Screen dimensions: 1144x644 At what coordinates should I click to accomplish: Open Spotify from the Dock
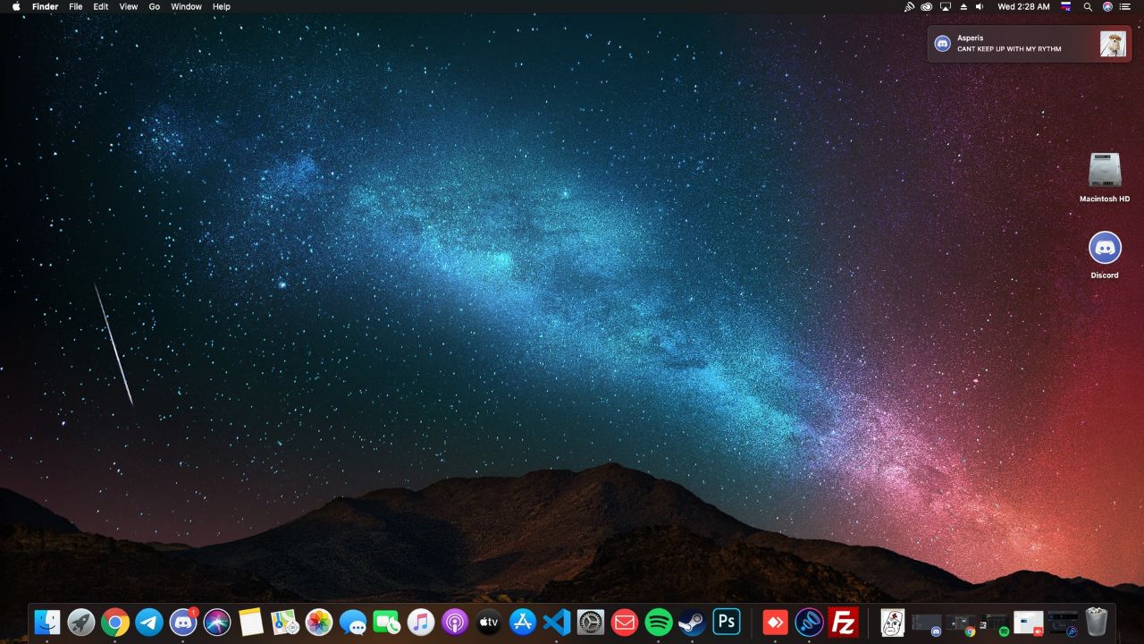(x=659, y=622)
